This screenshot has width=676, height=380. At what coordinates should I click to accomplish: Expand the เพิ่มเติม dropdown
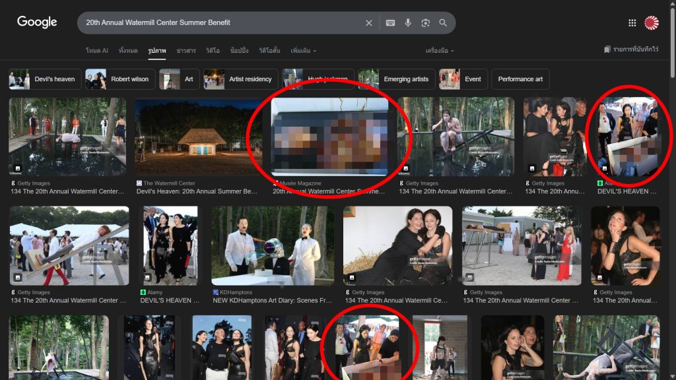coord(304,51)
